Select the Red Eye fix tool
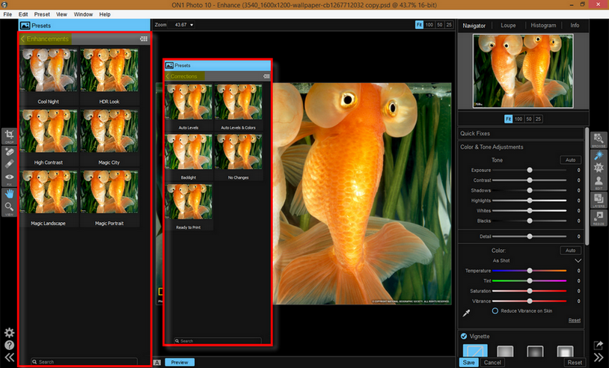609x368 pixels. pos(9,178)
